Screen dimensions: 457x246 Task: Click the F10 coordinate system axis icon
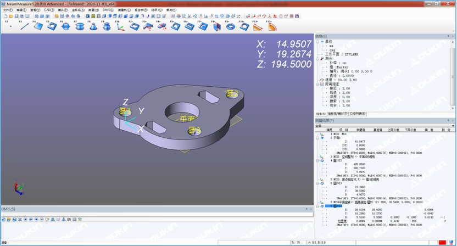point(121,26)
